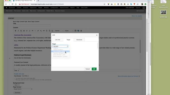
Task: Reload the page in browser
Action: (x=12, y=4)
